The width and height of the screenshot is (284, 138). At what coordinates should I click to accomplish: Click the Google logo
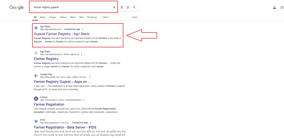point(17,8)
